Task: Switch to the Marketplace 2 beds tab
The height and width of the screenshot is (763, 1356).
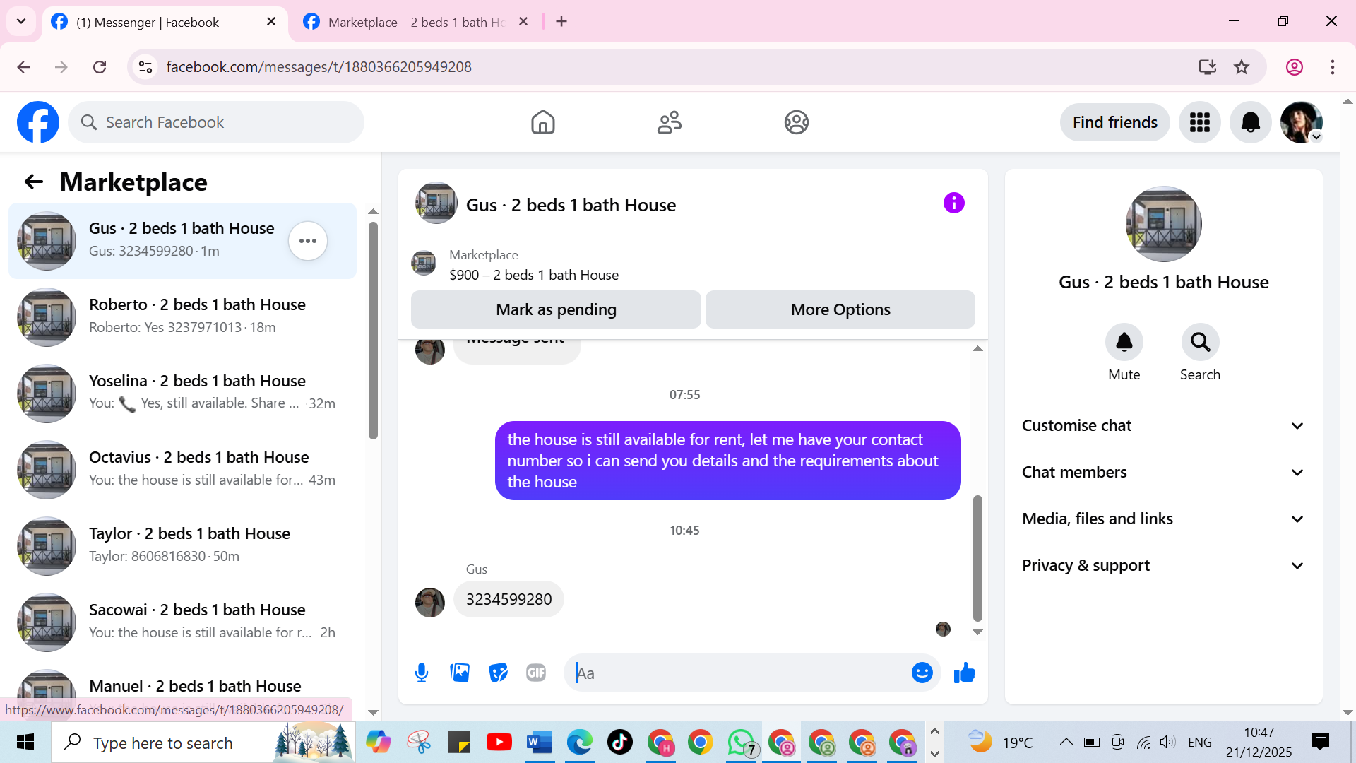Action: pos(417,23)
